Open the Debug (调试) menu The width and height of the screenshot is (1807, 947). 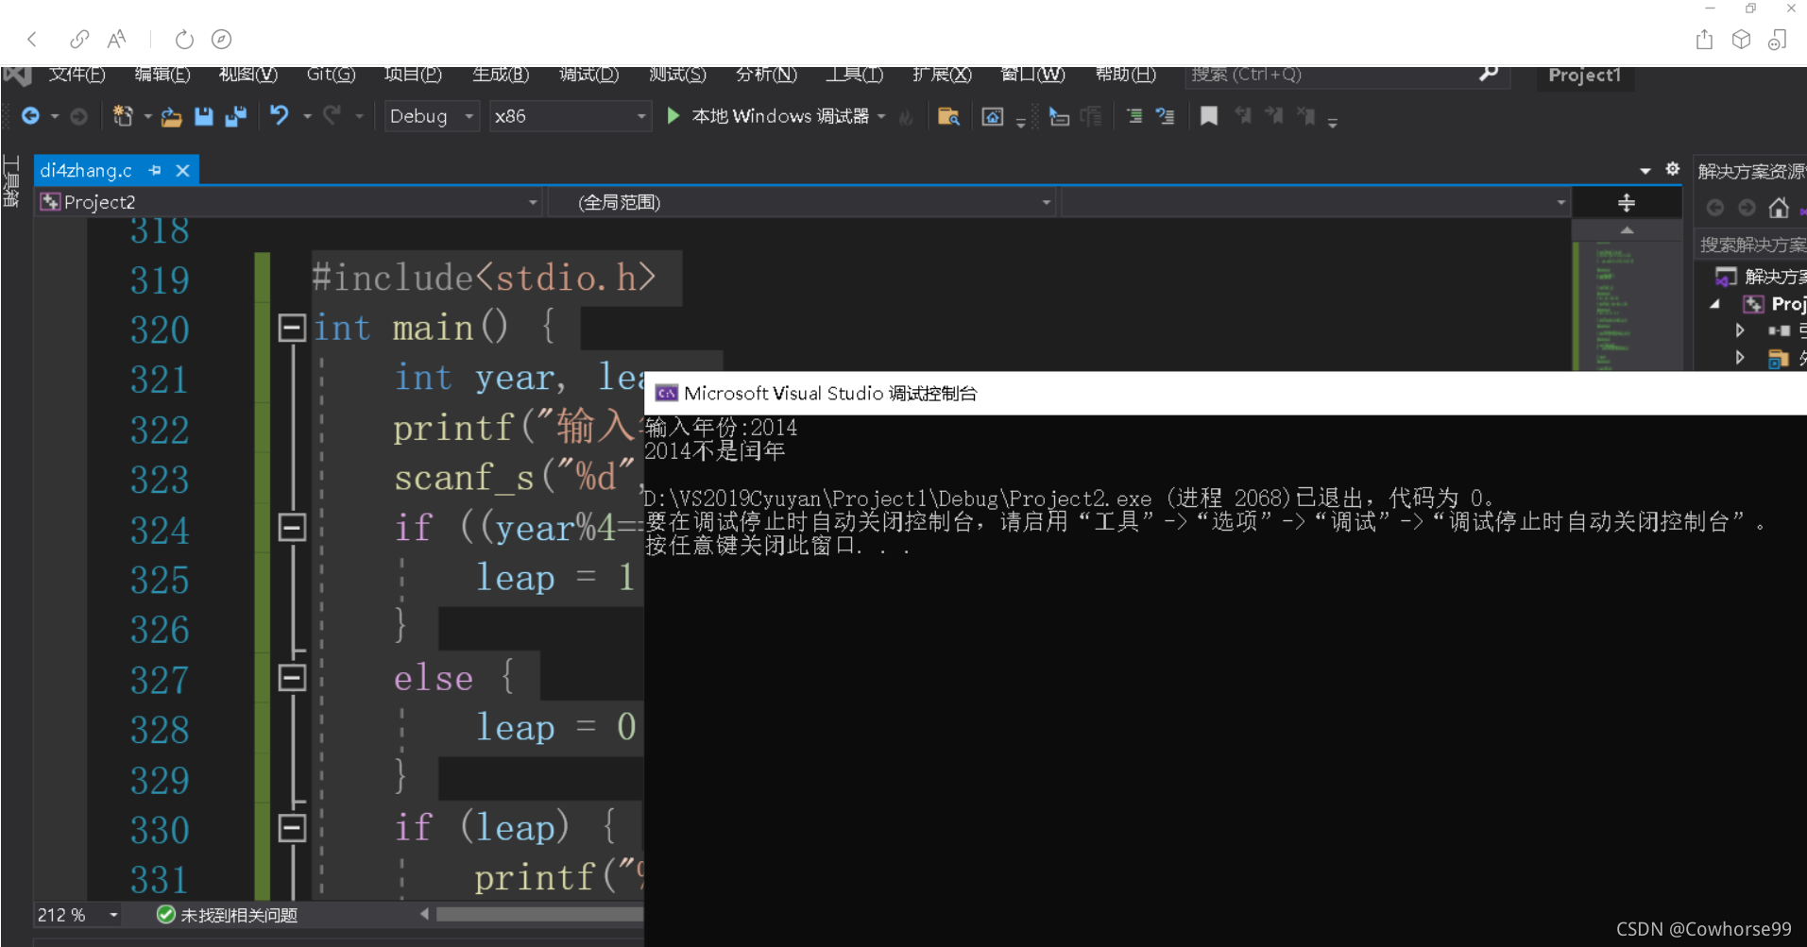pos(588,75)
